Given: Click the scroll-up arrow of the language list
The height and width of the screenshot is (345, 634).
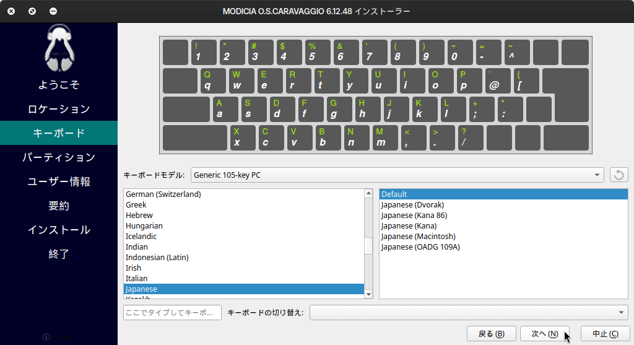Looking at the screenshot, I should pyautogui.click(x=368, y=194).
